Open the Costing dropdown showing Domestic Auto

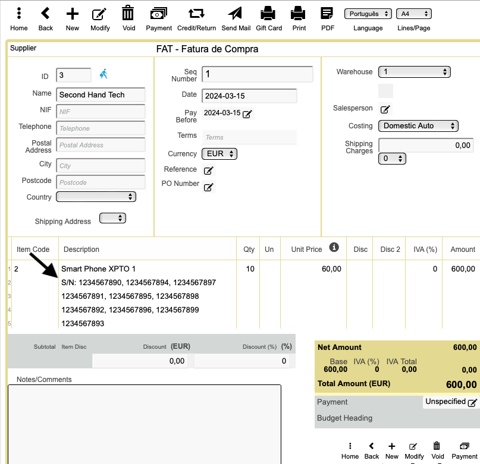point(418,126)
